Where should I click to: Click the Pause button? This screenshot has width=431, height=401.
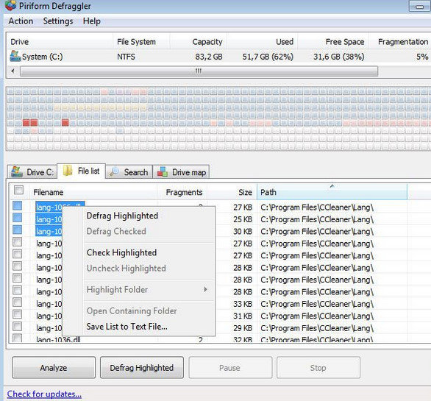point(230,368)
